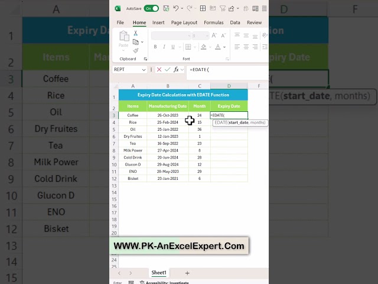Switch to the Data ribbon tab
378x284 pixels.
click(x=235, y=22)
